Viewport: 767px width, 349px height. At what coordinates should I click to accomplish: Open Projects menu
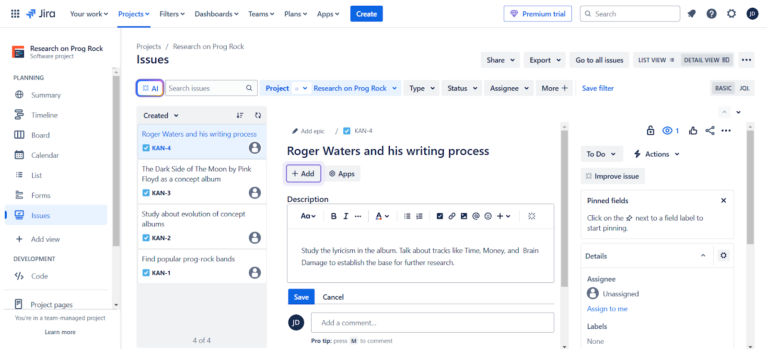coord(134,14)
